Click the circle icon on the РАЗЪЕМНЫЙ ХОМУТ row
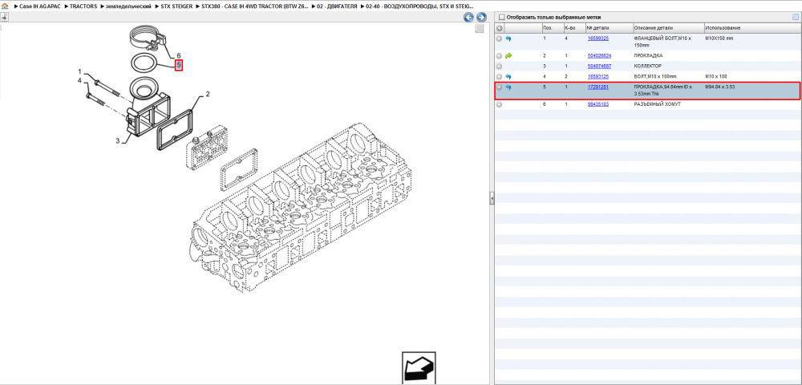 [x=499, y=104]
